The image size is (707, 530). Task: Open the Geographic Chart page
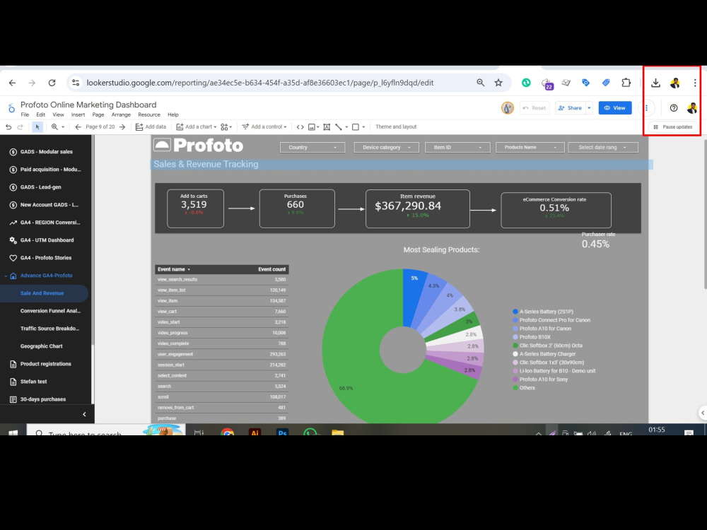click(42, 346)
